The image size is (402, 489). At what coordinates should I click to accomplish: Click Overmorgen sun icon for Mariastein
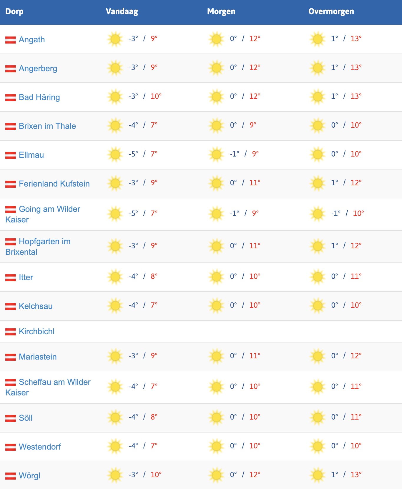[x=318, y=356]
